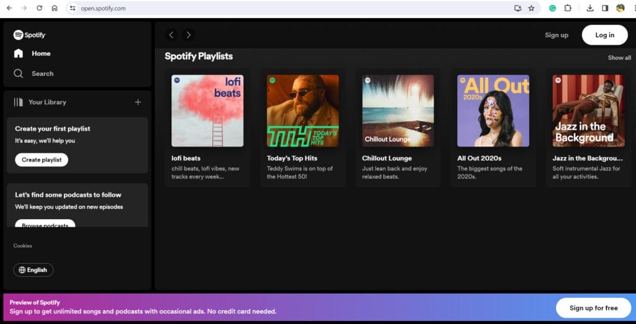Click 'Soft instrumental Jazz' description
Screen dimensions: 636x324
click(x=586, y=173)
